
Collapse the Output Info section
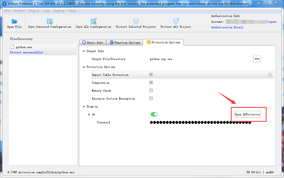[x=84, y=51]
